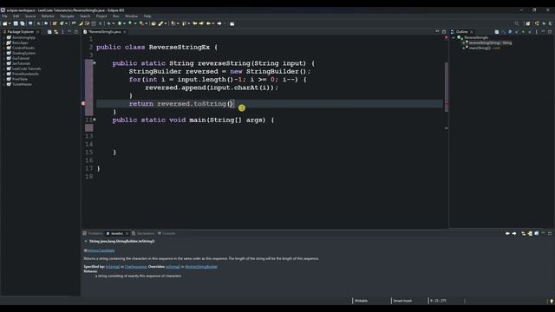The image size is (555, 312).
Task: Open the Refactor menu
Action: (x=48, y=16)
